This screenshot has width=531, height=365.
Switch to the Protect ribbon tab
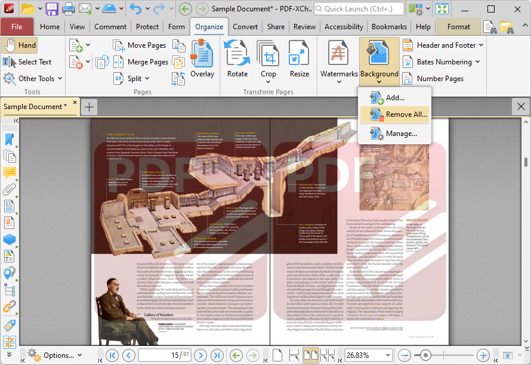coord(147,27)
